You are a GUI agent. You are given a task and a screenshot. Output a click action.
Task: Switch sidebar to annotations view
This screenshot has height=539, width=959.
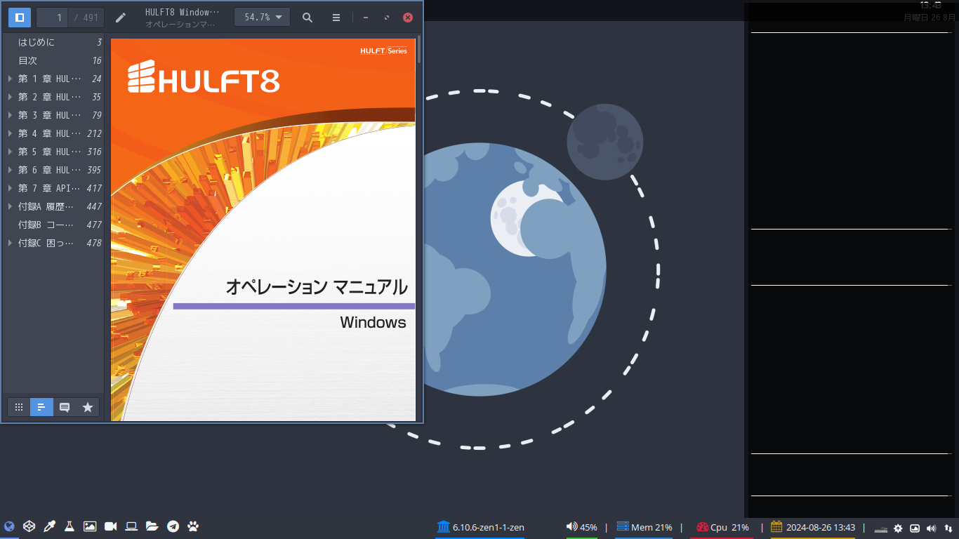coord(65,407)
